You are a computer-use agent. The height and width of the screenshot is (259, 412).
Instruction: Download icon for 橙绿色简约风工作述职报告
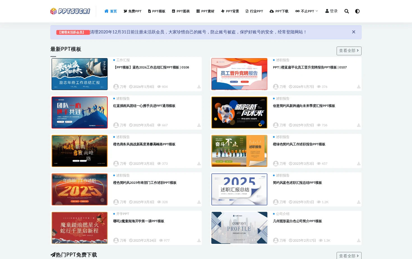[359, 164]
